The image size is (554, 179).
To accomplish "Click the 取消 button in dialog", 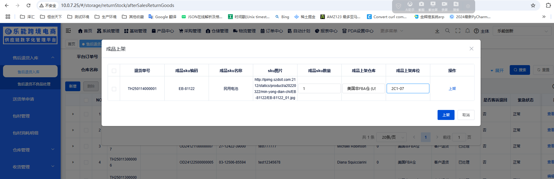I will click(x=466, y=115).
